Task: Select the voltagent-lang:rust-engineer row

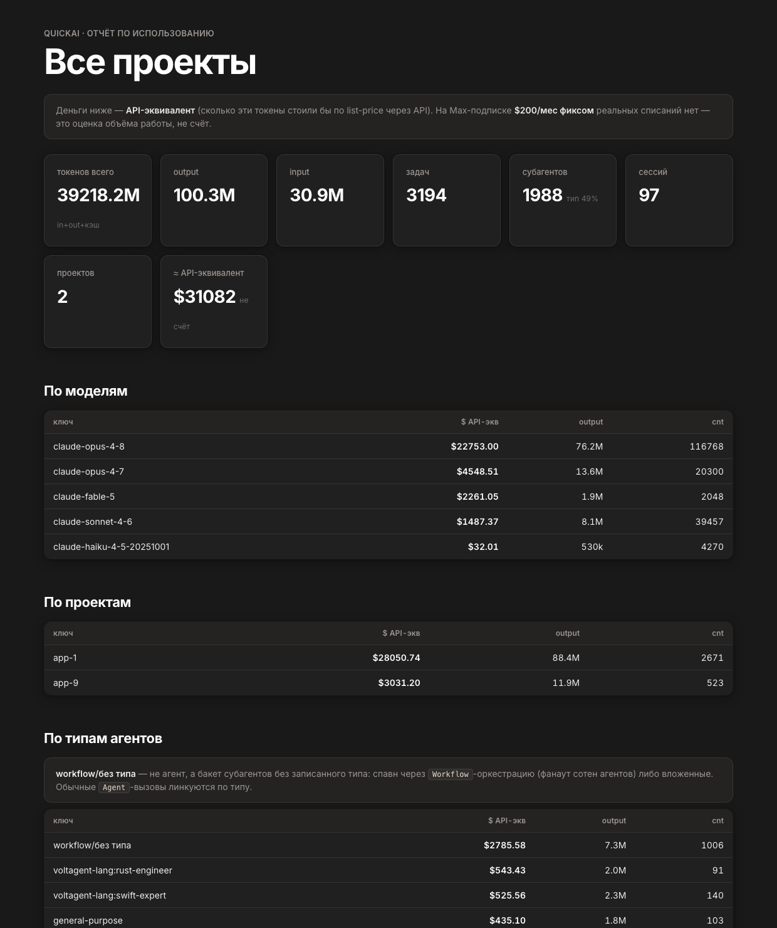Action: (388, 870)
